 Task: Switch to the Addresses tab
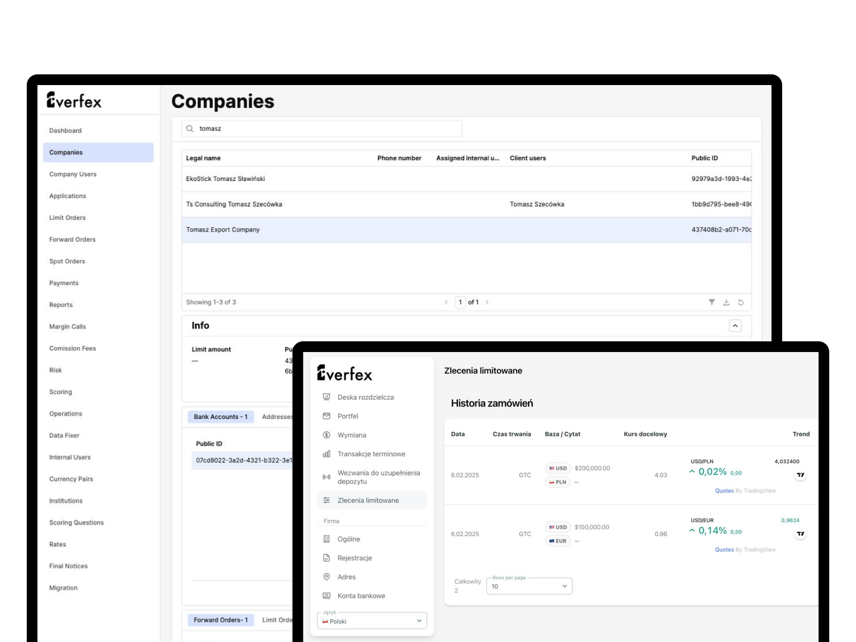pyautogui.click(x=277, y=417)
